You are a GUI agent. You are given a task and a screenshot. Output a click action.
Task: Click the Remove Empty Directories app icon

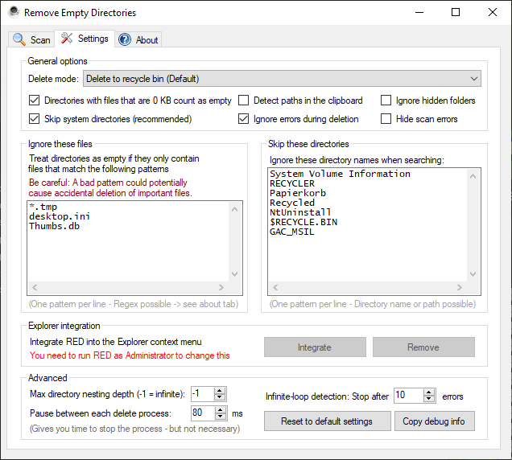coord(14,12)
